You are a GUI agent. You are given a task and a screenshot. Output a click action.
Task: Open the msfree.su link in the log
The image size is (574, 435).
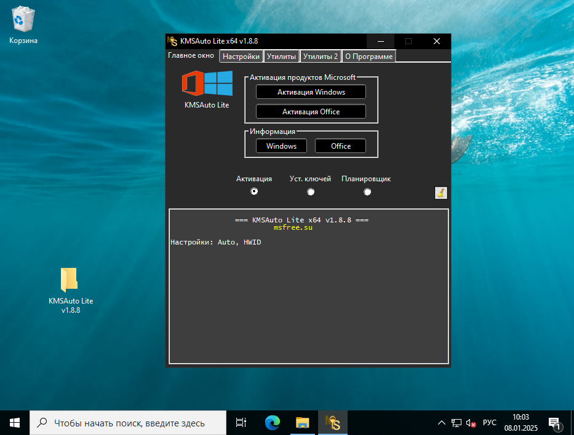coord(293,227)
